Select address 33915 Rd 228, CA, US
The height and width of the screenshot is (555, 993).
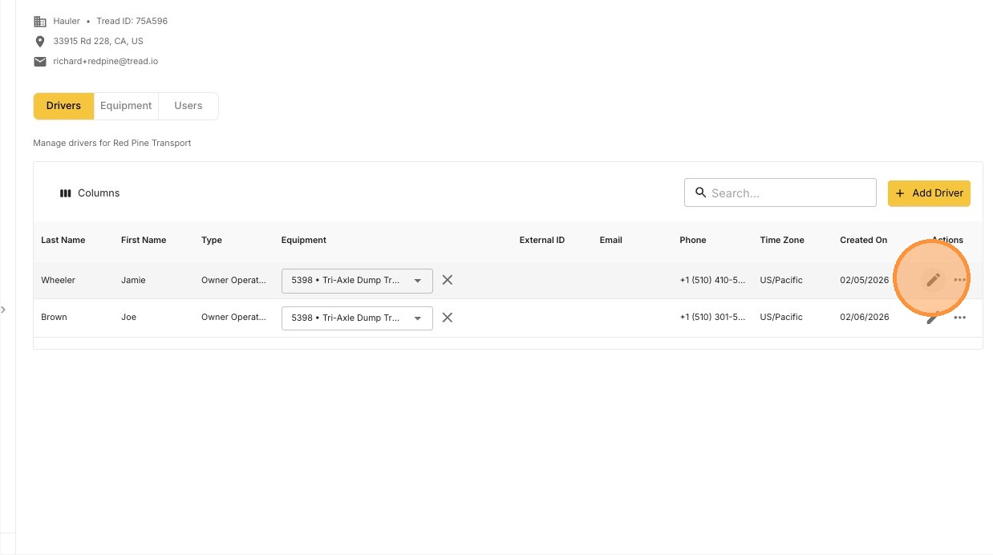pos(99,41)
